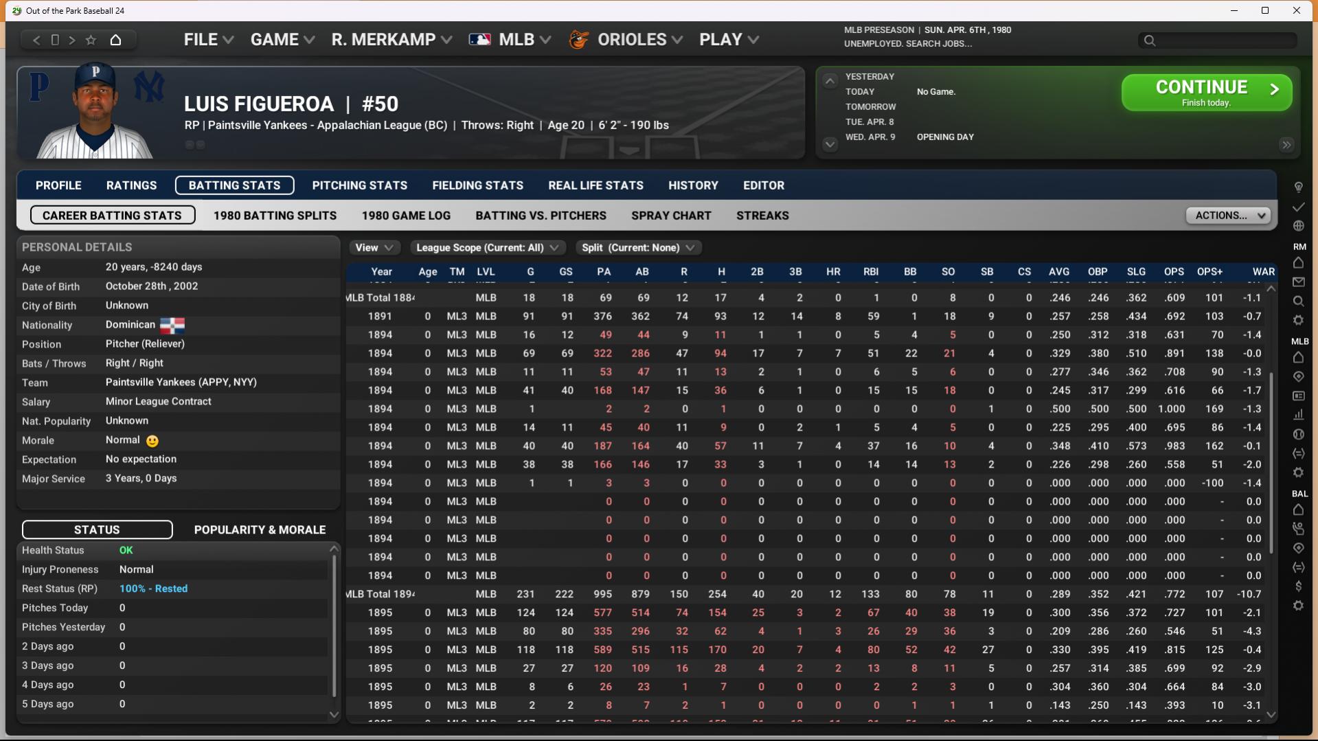Open the Split dropdown
The height and width of the screenshot is (741, 1318).
[x=638, y=248]
